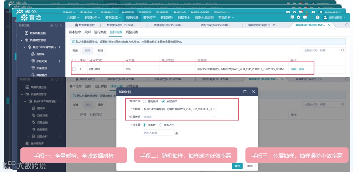Screen dimensions: 353x172
Task: Click the circle-minus icon at tab bar end
Action: tap(347, 25)
